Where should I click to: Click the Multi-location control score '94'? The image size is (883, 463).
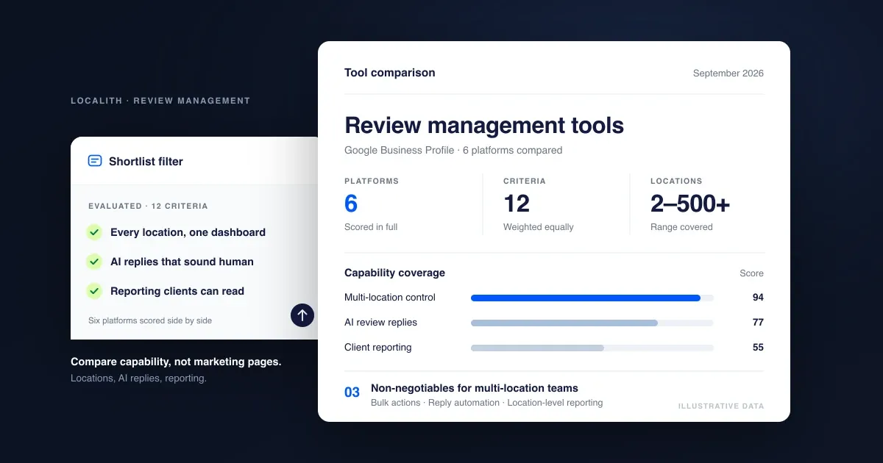(x=758, y=298)
